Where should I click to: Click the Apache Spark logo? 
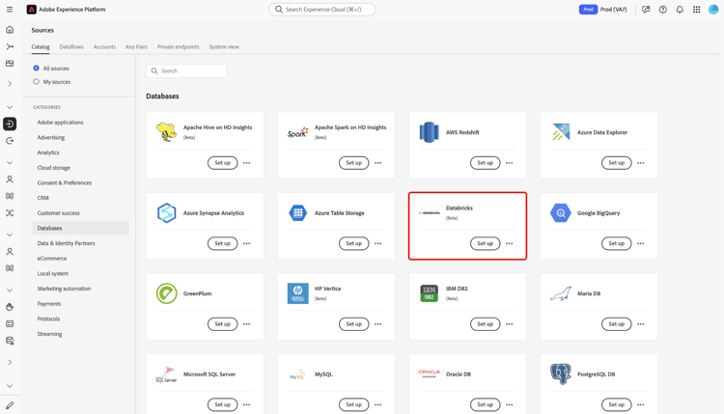coord(298,132)
